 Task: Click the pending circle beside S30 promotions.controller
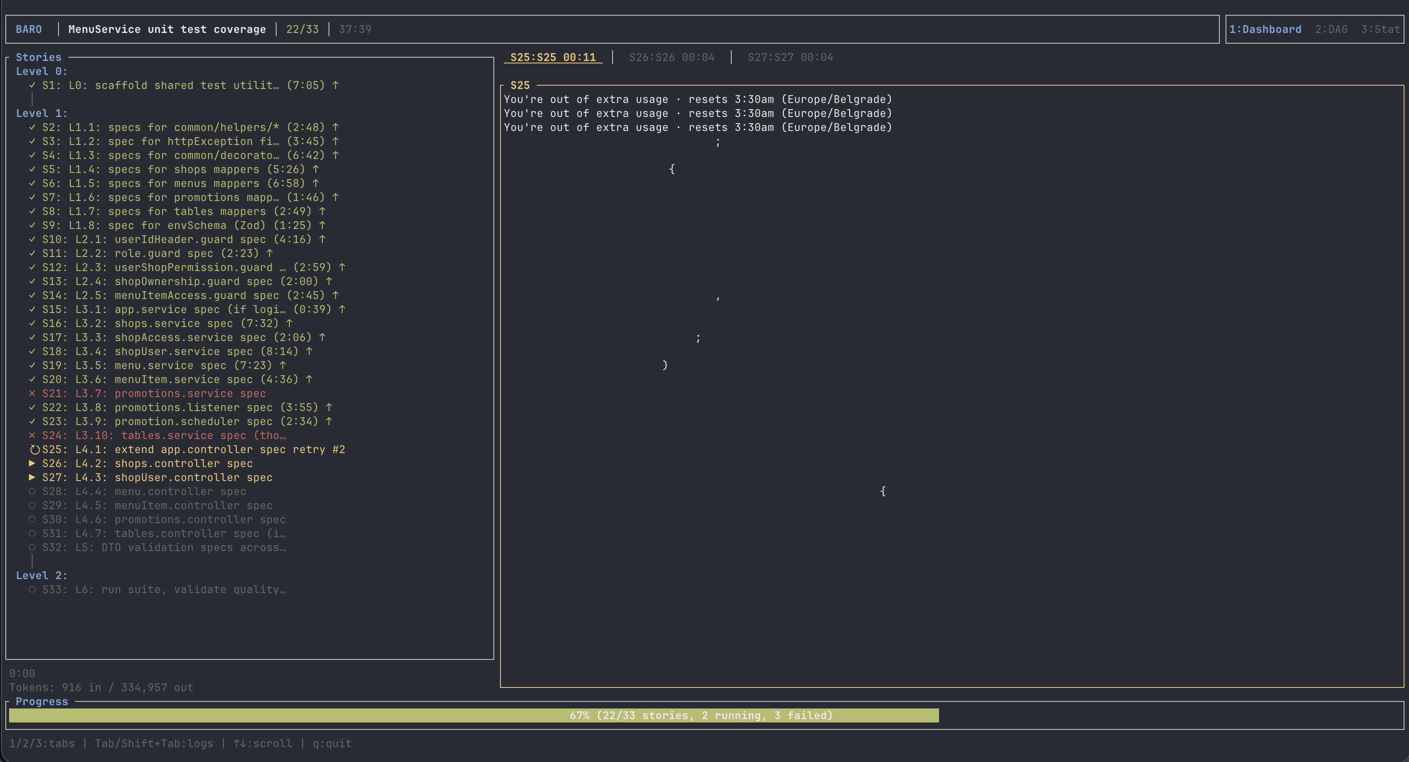click(32, 520)
